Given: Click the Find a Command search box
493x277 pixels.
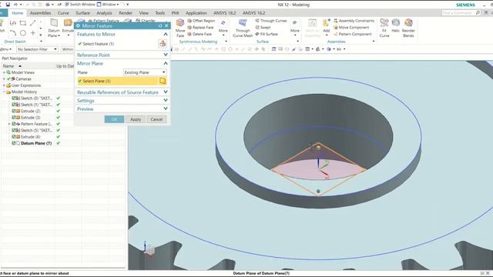Looking at the screenshot, I should (x=461, y=12).
